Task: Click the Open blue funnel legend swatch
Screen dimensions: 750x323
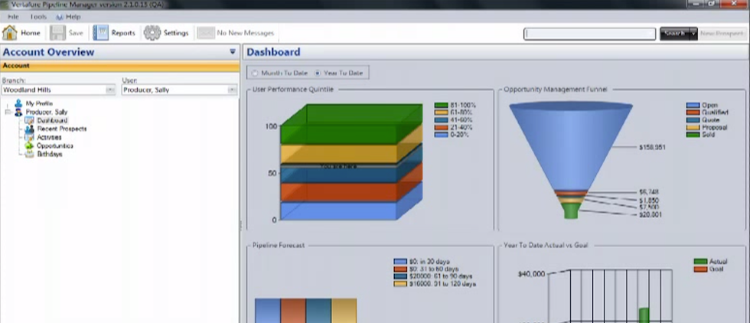Action: [x=693, y=106]
